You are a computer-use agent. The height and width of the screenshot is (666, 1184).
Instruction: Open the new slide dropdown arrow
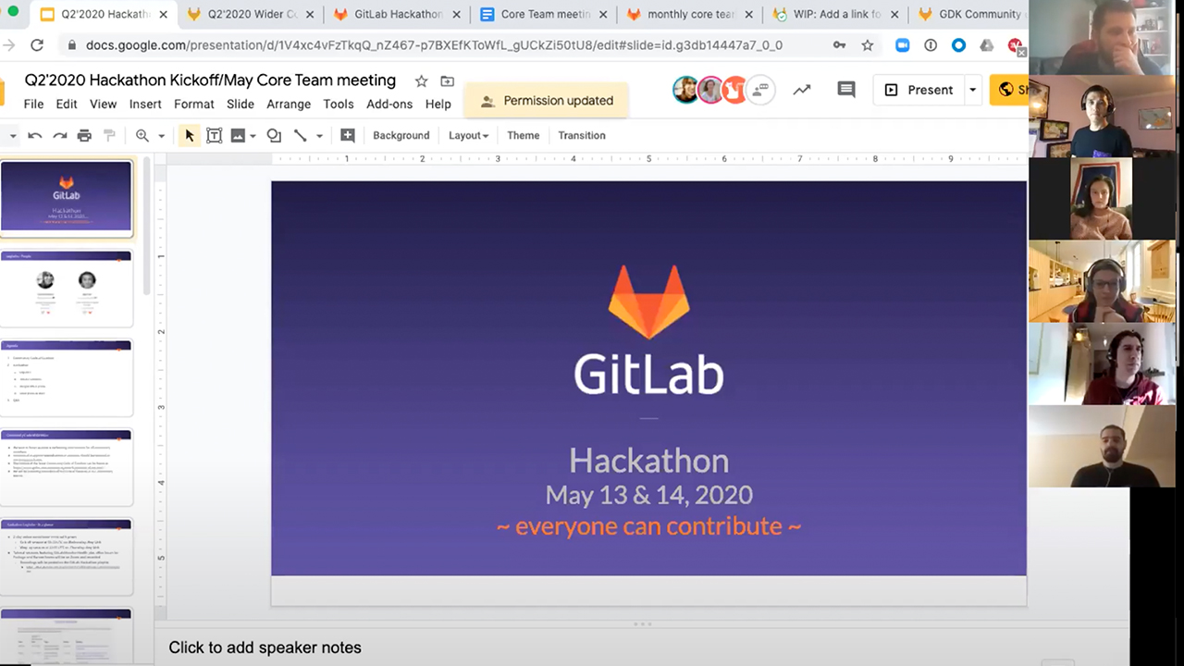point(13,136)
